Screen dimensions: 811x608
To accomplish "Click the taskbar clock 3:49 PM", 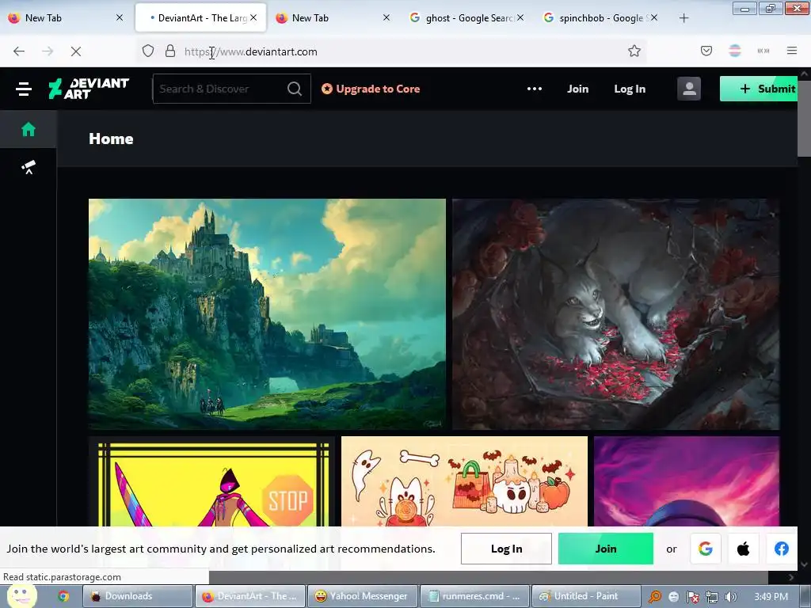I will point(771,597).
